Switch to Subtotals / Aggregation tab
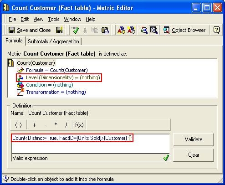This screenshot has height=185, width=225. click(x=53, y=41)
